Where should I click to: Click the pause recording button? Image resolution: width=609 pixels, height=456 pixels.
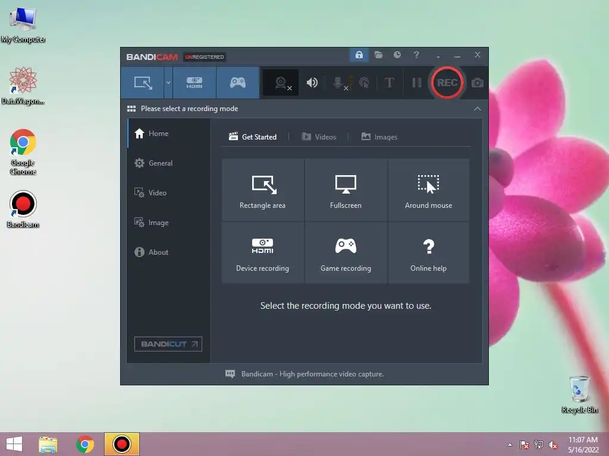417,83
